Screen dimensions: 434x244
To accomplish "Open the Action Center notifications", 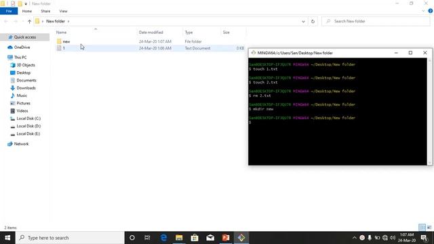I will coord(424,238).
